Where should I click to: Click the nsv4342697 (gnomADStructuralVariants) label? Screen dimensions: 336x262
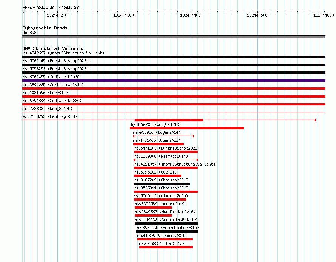65,53
